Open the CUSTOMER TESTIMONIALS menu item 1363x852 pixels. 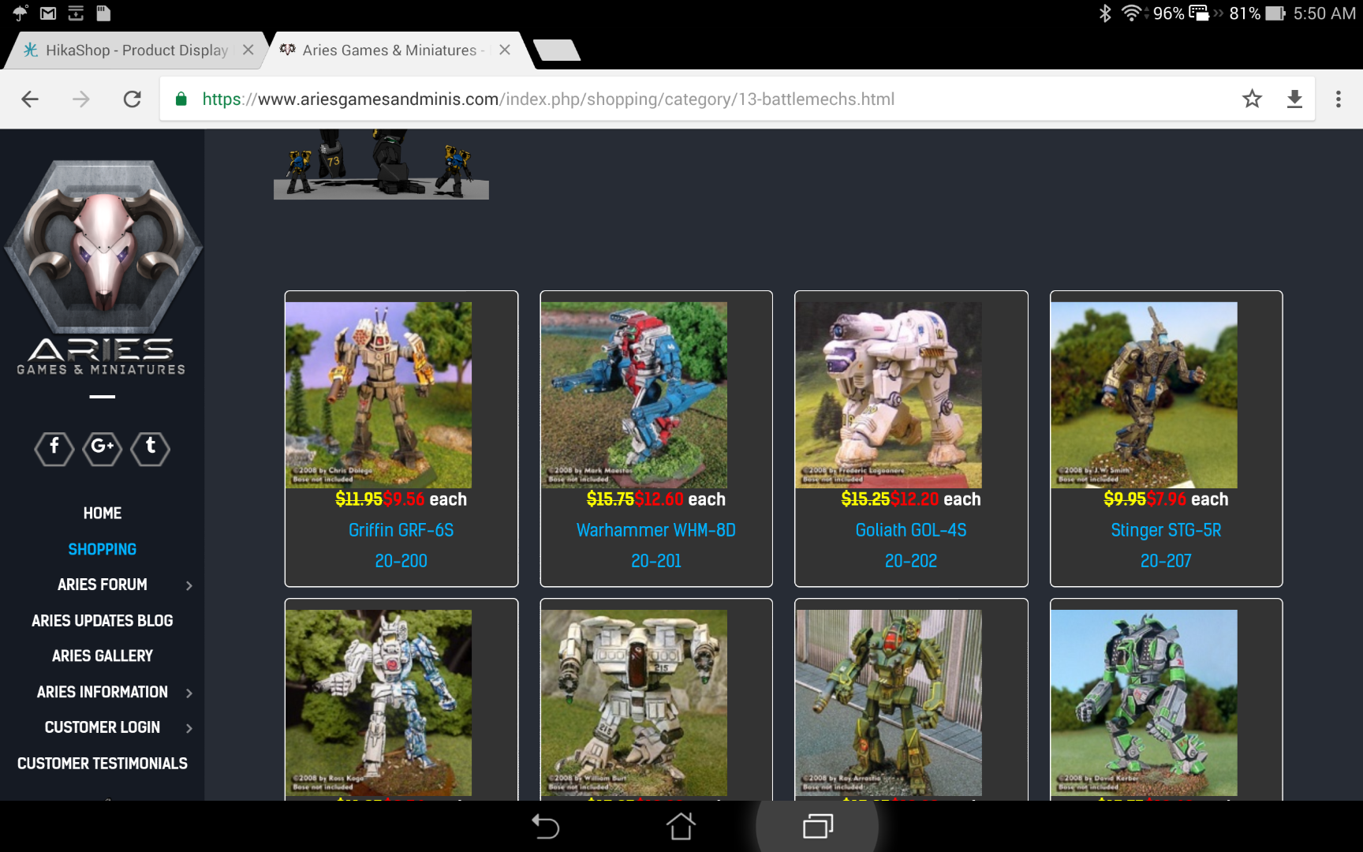pos(103,764)
